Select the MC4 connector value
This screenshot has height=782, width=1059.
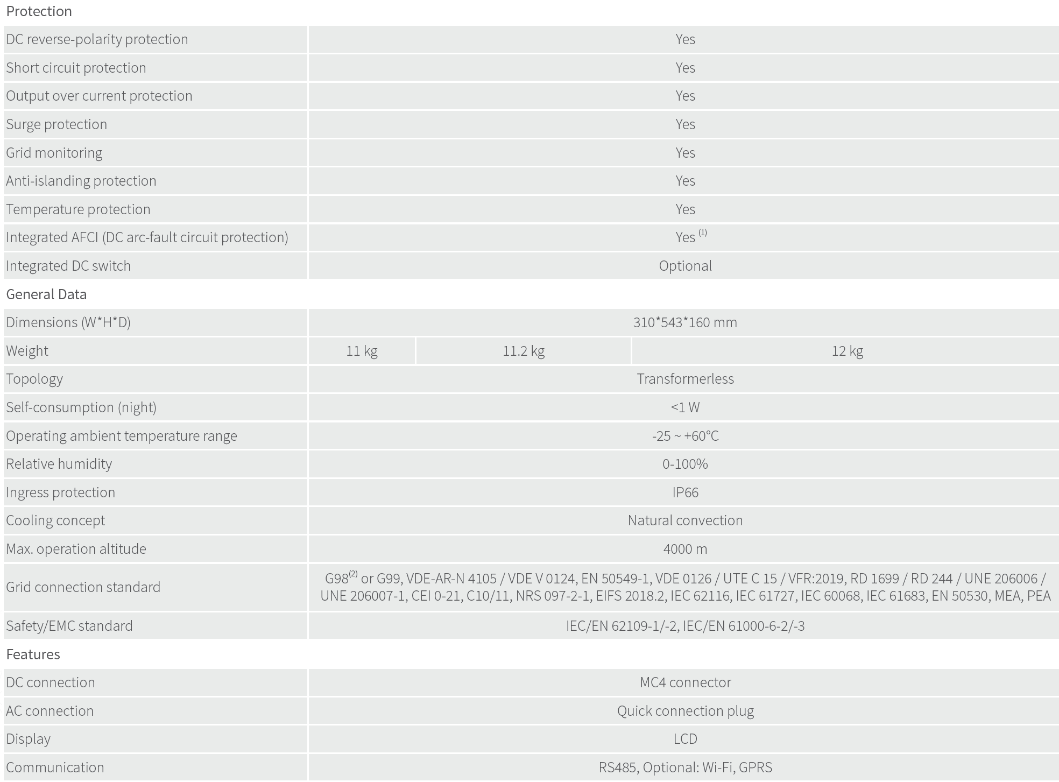[x=685, y=682]
